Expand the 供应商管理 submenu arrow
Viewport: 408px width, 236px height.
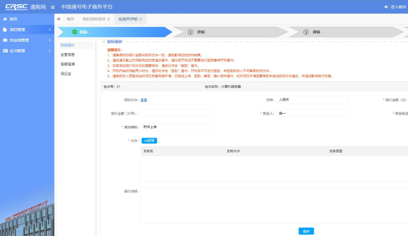50,40
